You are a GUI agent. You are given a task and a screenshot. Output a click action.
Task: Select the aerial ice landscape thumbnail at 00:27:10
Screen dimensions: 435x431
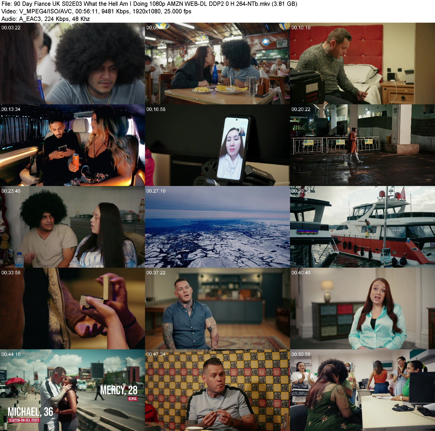click(x=217, y=227)
